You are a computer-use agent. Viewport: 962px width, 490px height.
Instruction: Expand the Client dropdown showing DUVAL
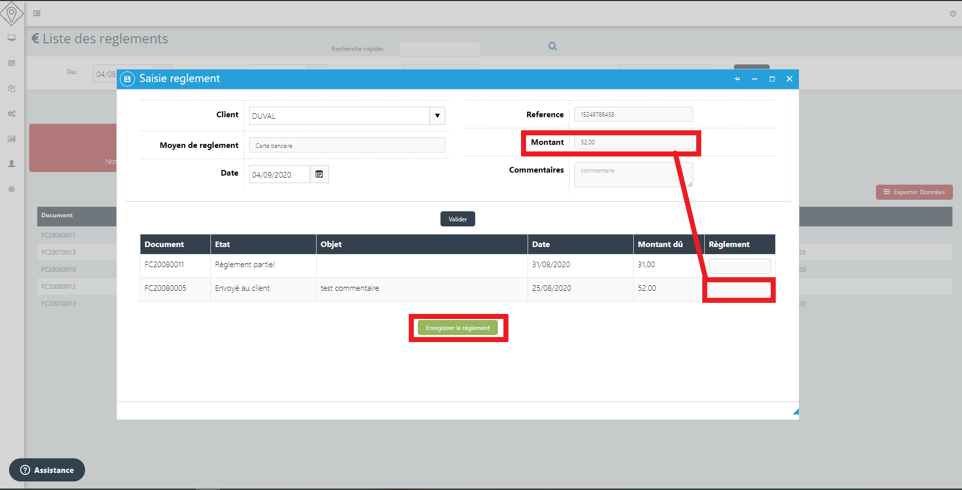tap(437, 116)
